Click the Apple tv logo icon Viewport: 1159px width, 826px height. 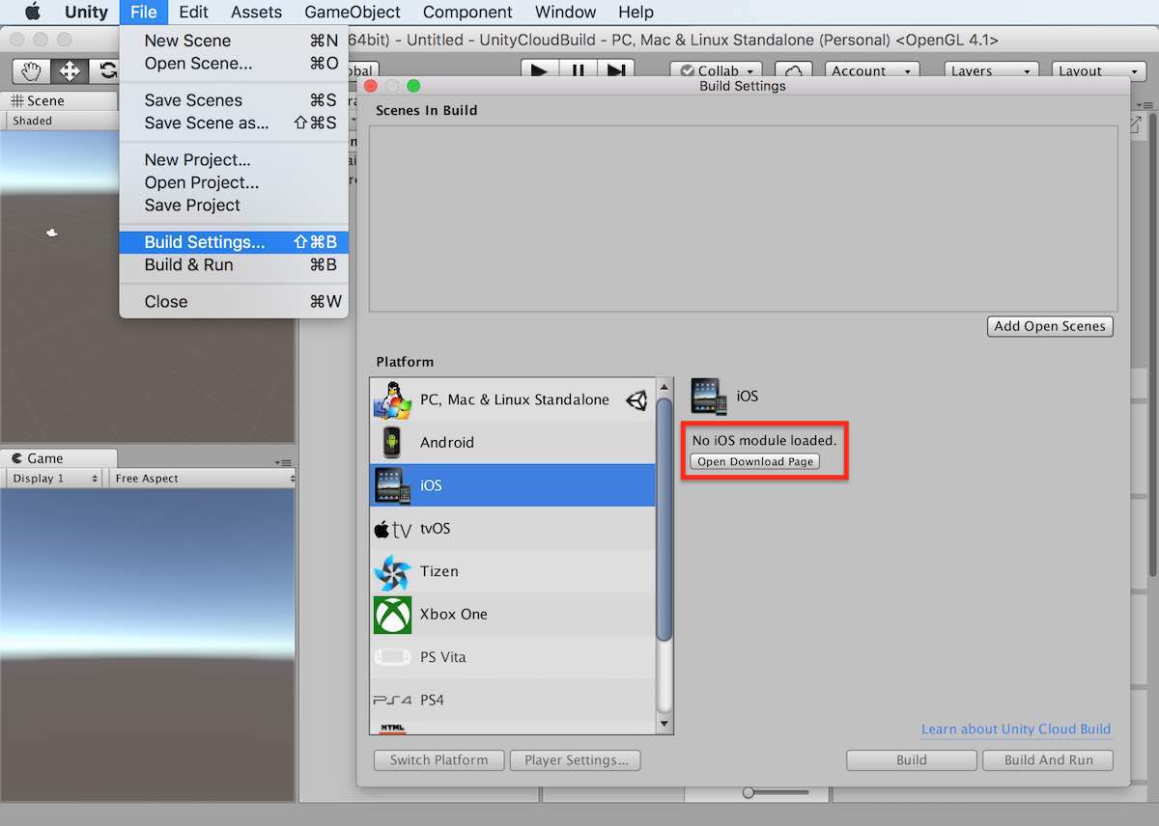click(392, 529)
